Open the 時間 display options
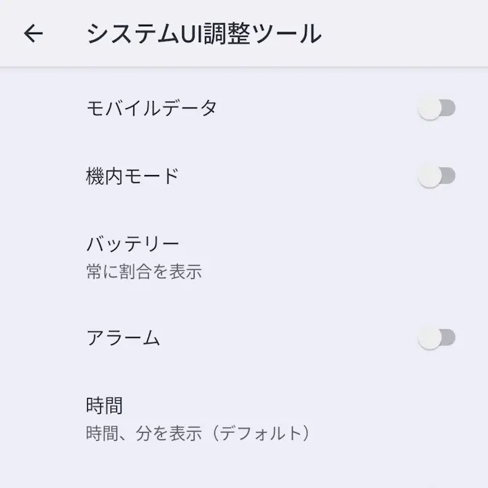488x488 pixels. pyautogui.click(x=105, y=404)
